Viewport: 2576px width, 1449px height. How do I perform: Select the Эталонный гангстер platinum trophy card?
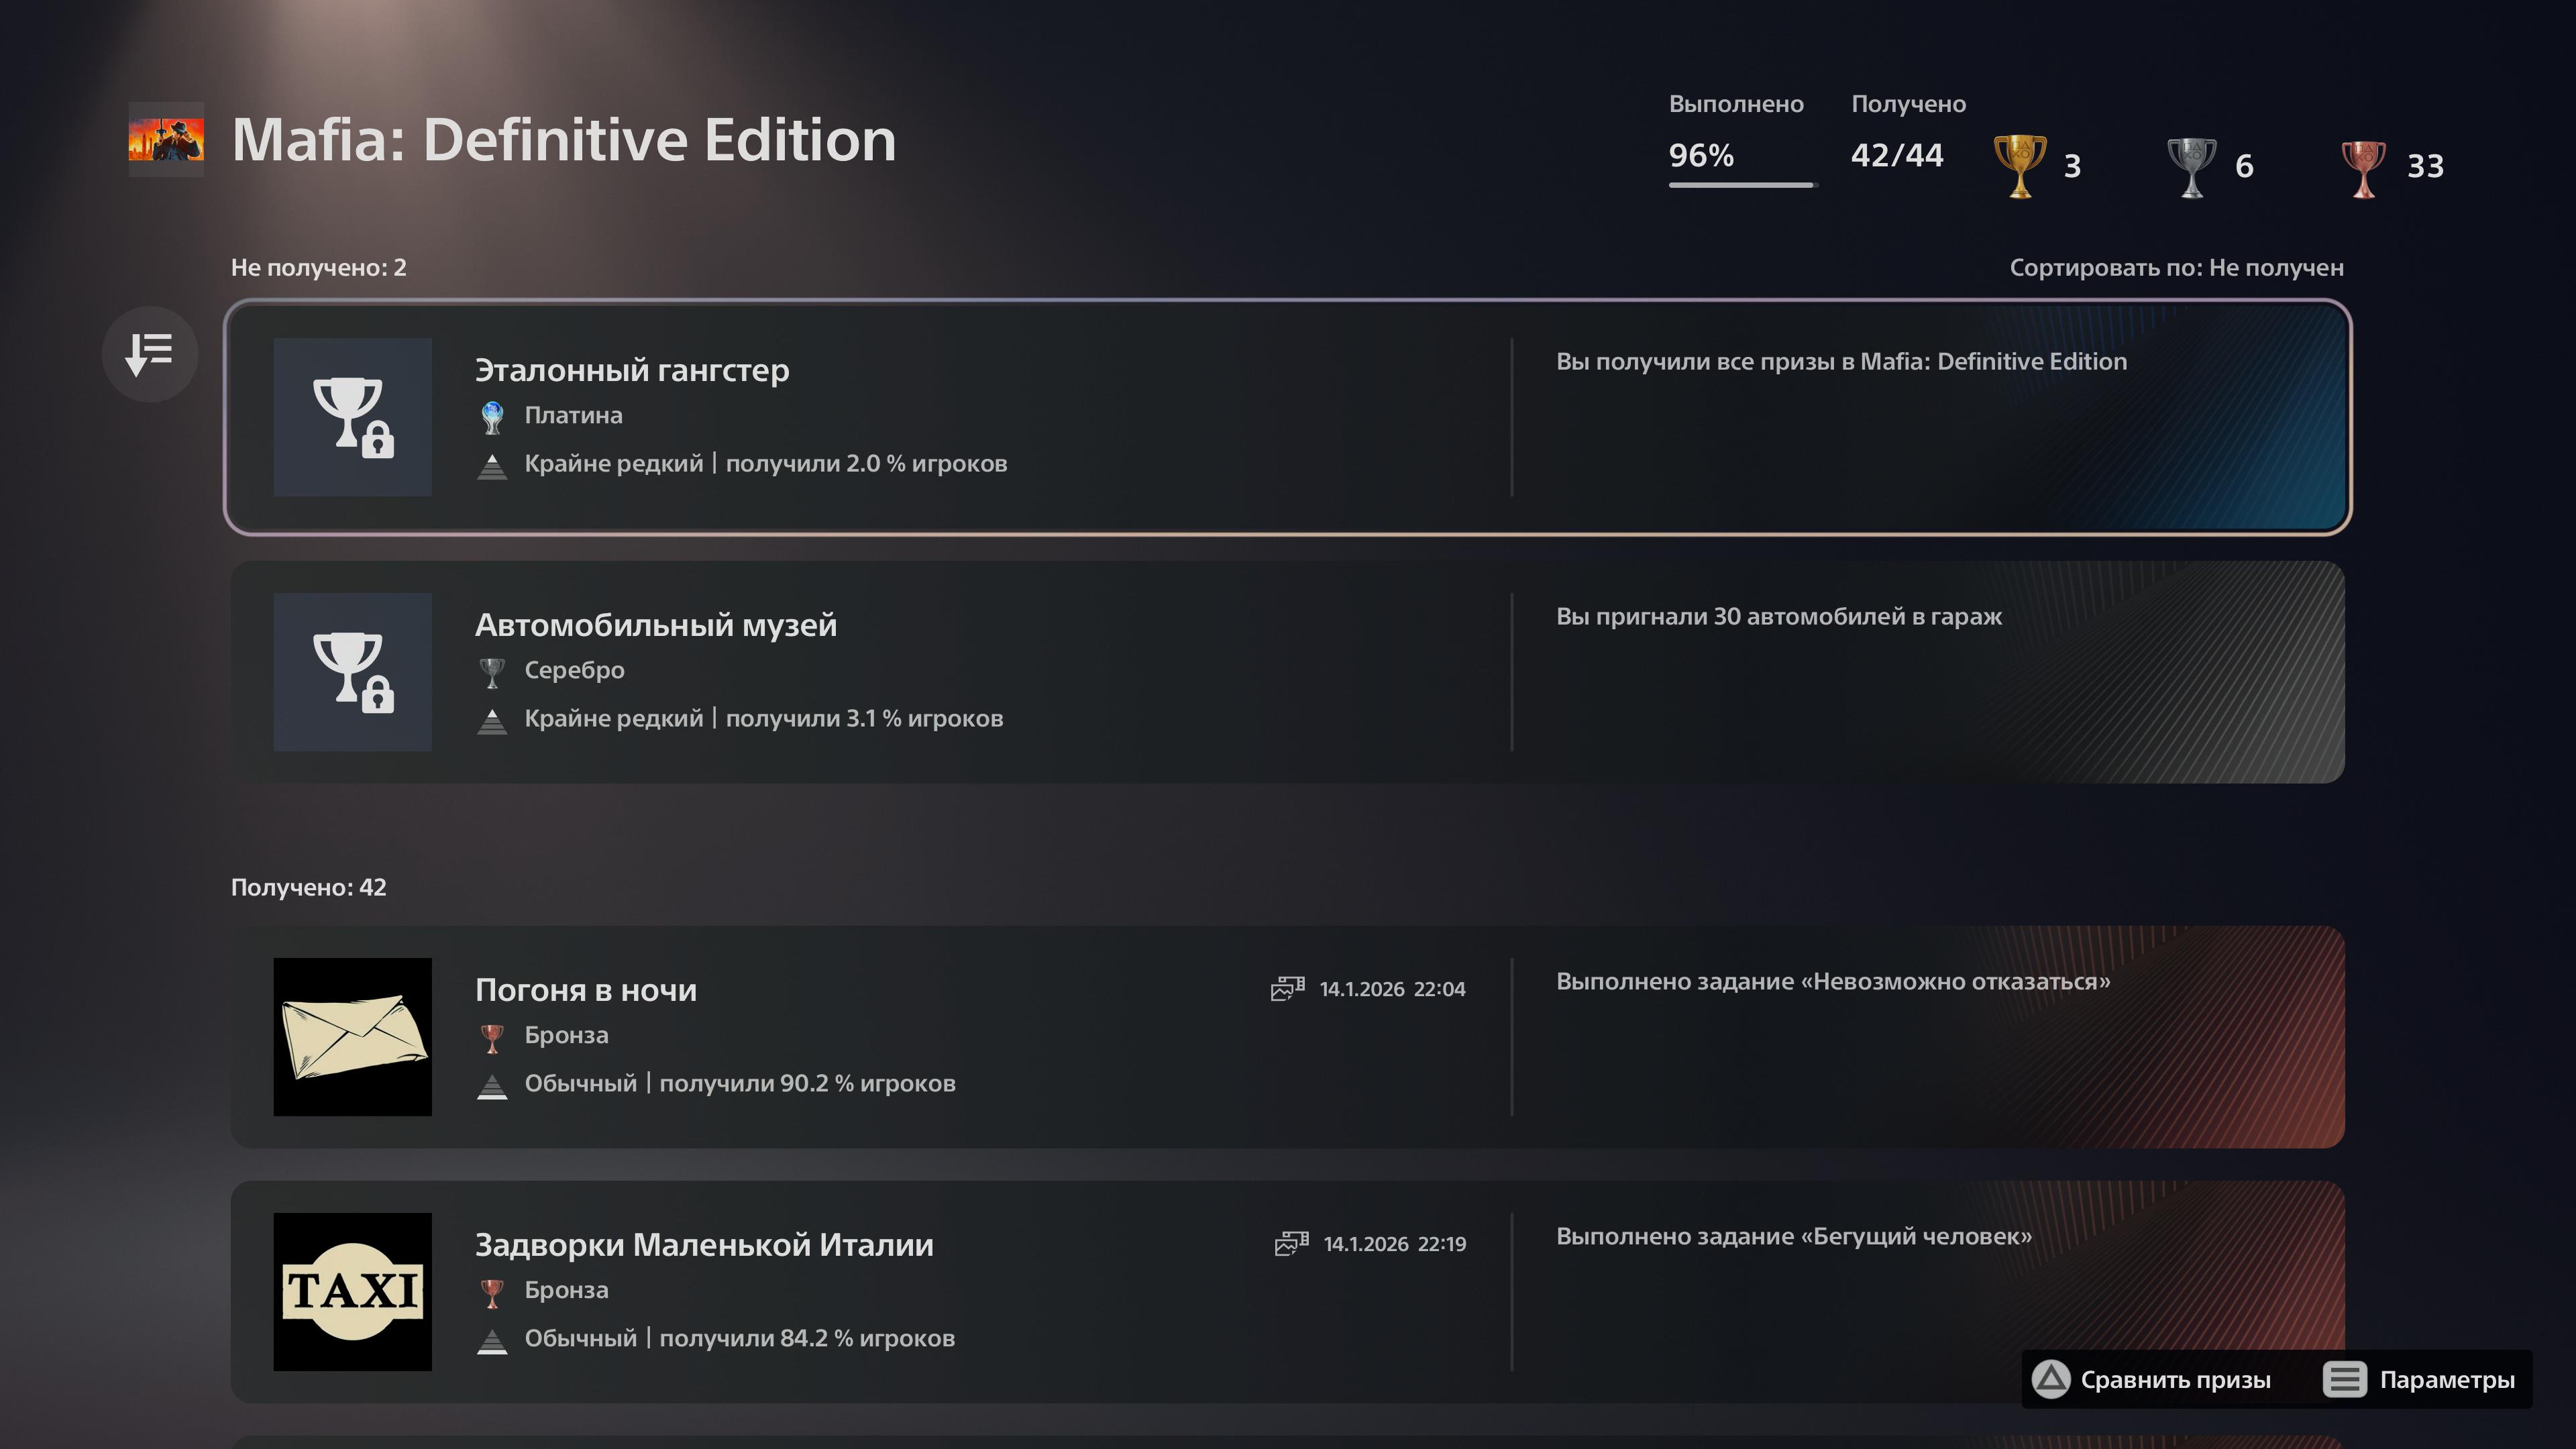(x=1288, y=417)
